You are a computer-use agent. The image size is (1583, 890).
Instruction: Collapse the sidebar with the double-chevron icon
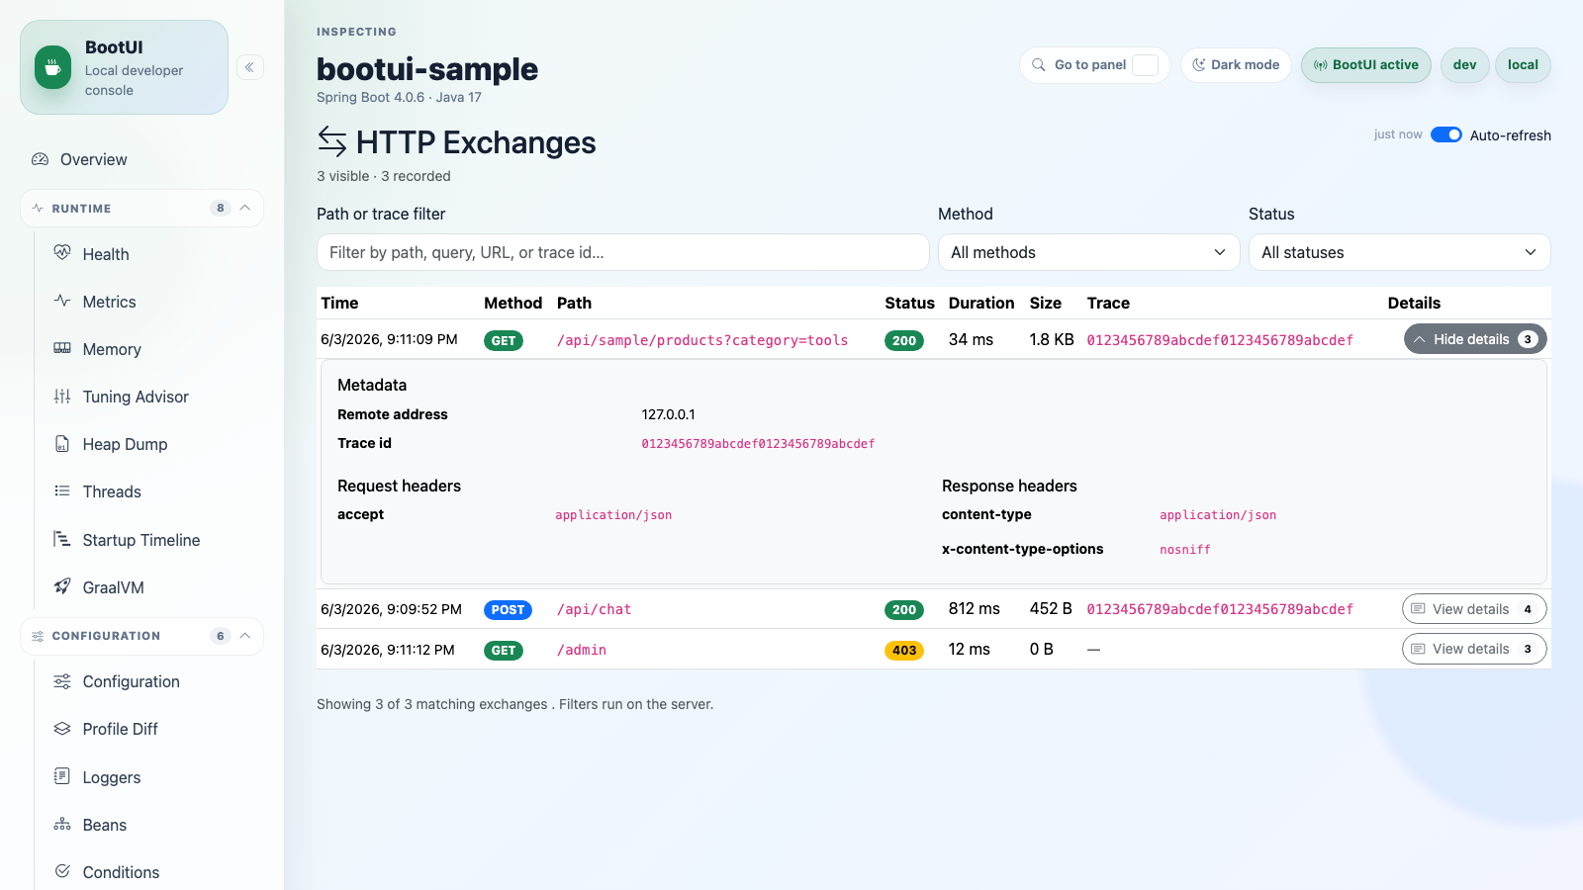250,67
